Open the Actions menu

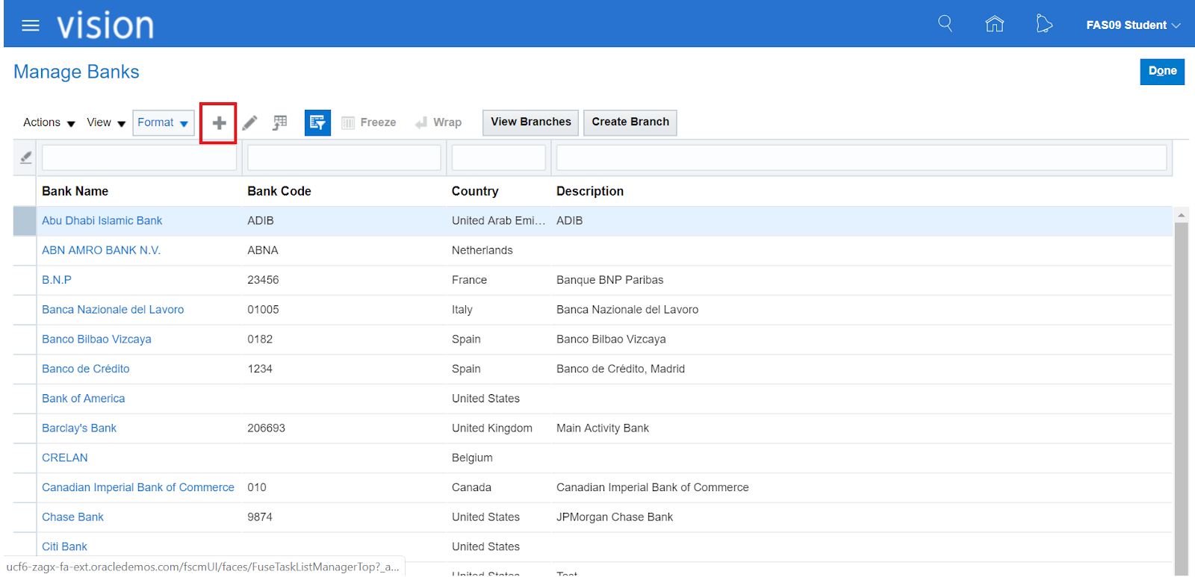[x=49, y=122]
